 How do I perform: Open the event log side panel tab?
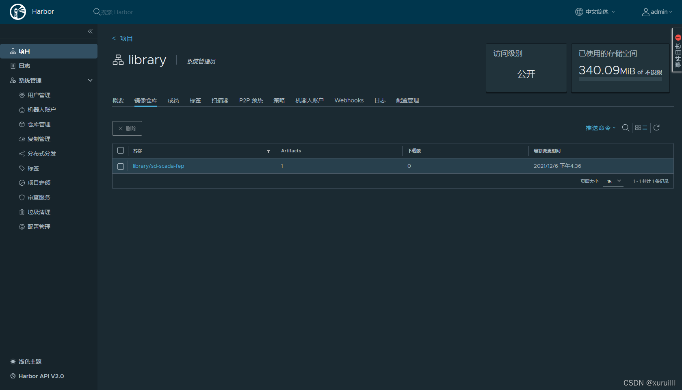(678, 50)
